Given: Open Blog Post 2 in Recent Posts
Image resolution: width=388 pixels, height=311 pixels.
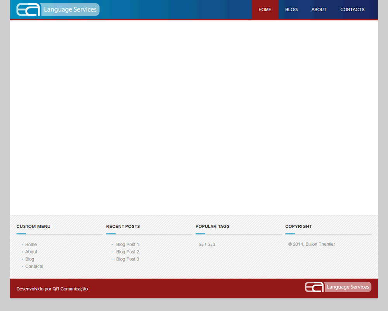Looking at the screenshot, I should tap(128, 252).
